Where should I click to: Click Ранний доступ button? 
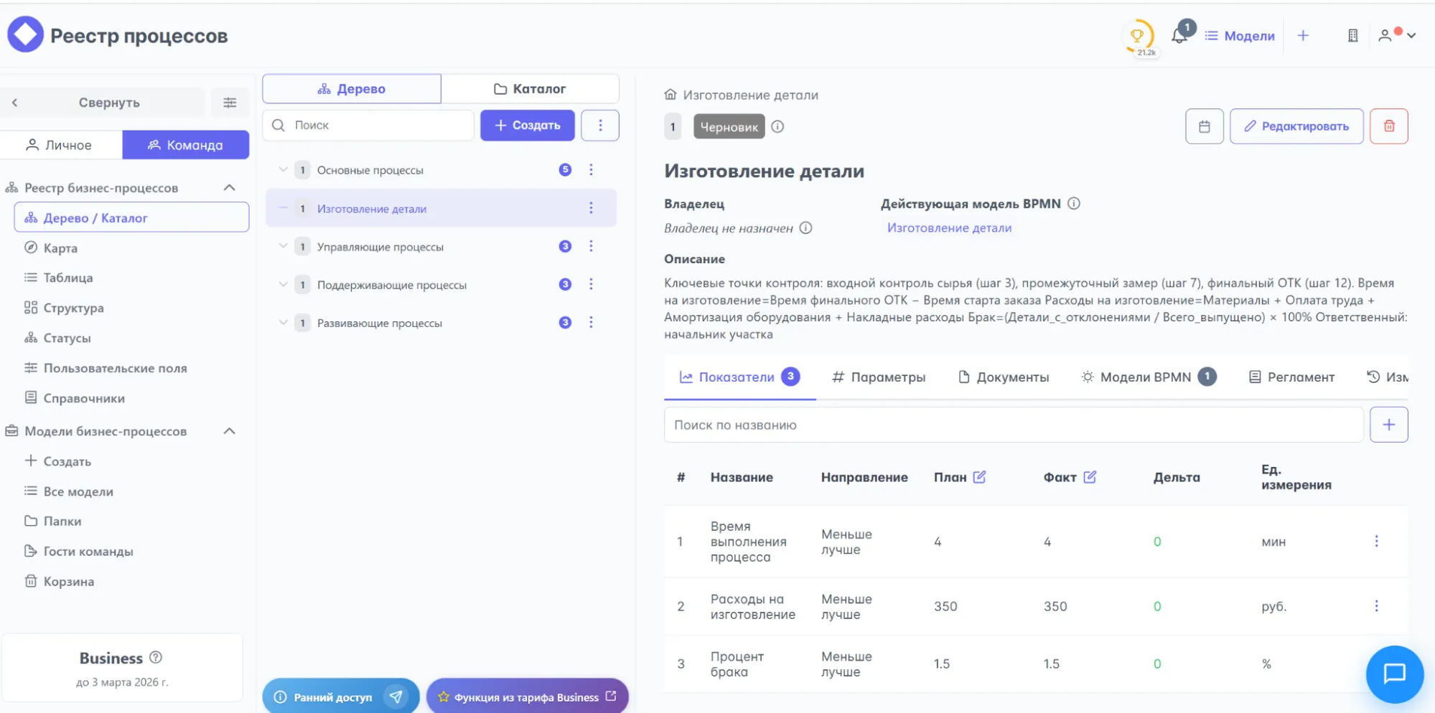(x=340, y=697)
